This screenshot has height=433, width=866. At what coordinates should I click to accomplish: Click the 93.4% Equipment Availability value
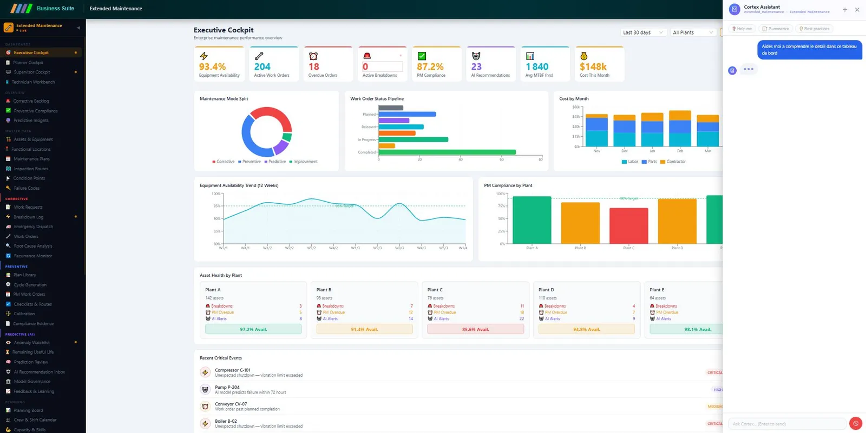(x=212, y=66)
